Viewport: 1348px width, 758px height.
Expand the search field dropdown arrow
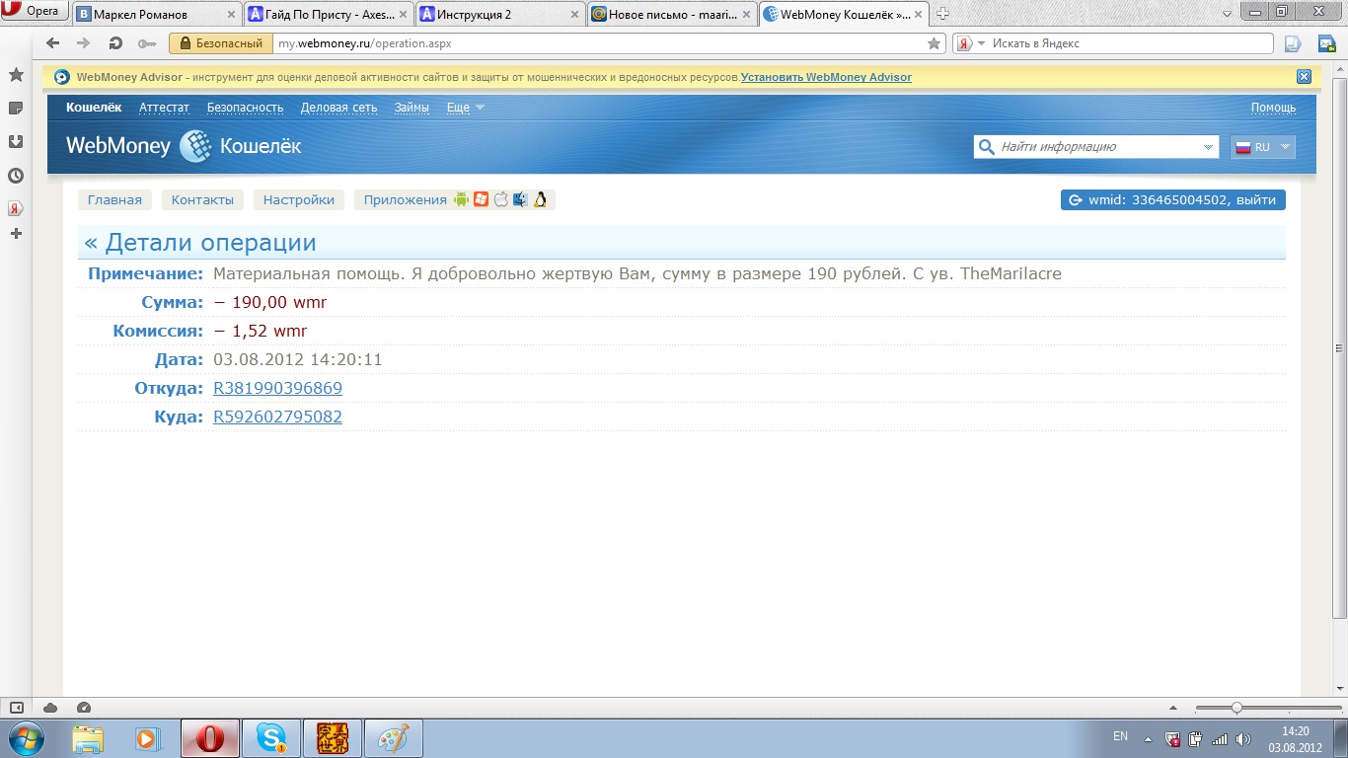point(1210,147)
